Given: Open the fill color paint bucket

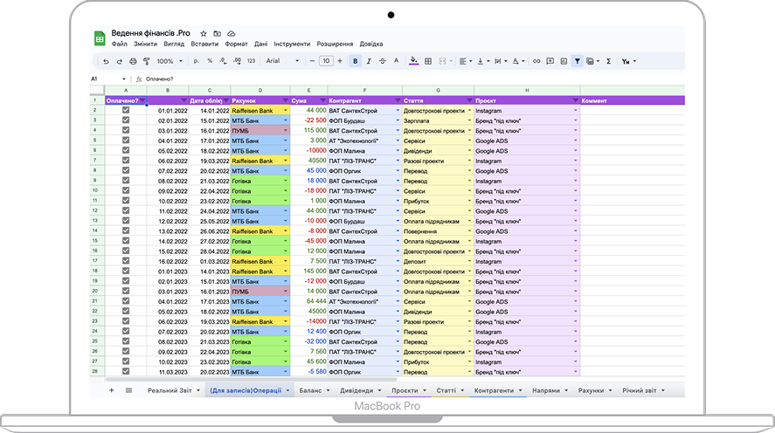Looking at the screenshot, I should tap(413, 61).
